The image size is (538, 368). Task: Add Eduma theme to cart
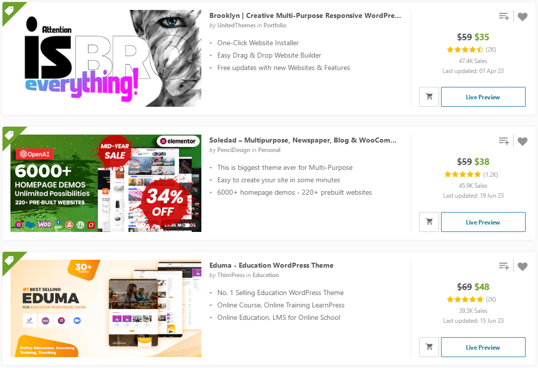(x=429, y=347)
